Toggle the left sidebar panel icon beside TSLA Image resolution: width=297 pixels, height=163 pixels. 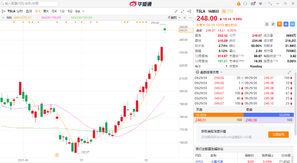[x=4, y=11]
